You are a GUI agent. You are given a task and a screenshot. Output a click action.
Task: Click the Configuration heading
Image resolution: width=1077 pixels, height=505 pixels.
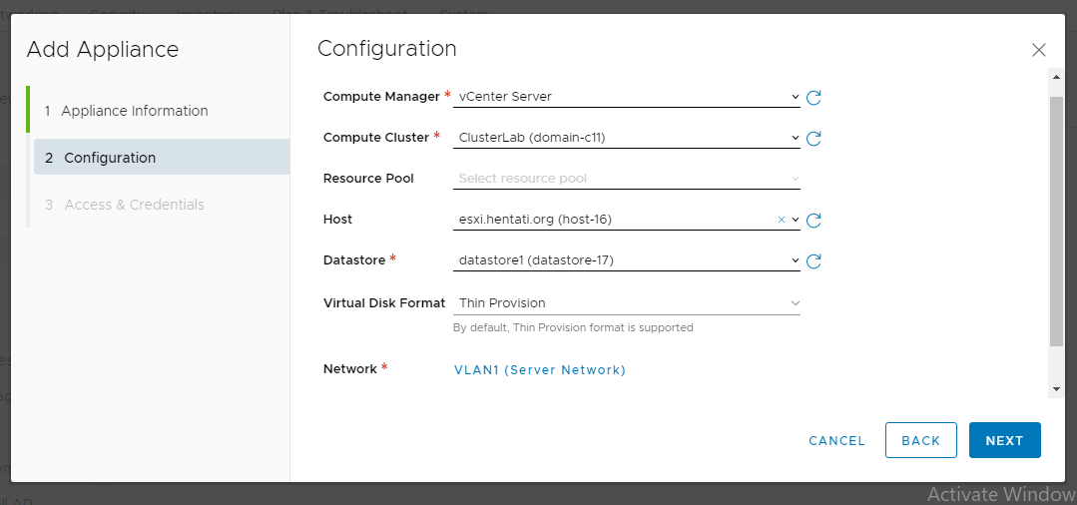[386, 49]
